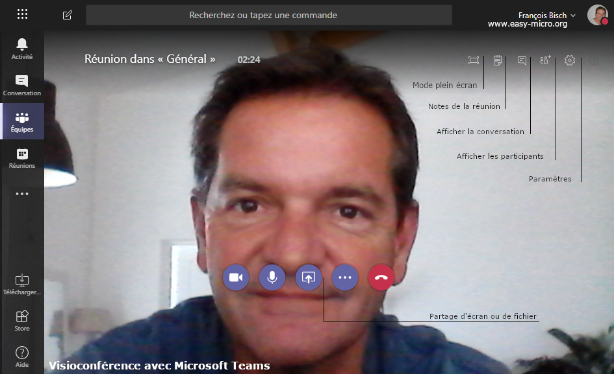Open the Aide help section
This screenshot has width=614, height=374.
coord(21,355)
